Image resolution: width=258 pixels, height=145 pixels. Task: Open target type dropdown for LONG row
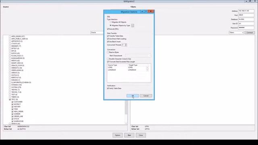[147, 67]
